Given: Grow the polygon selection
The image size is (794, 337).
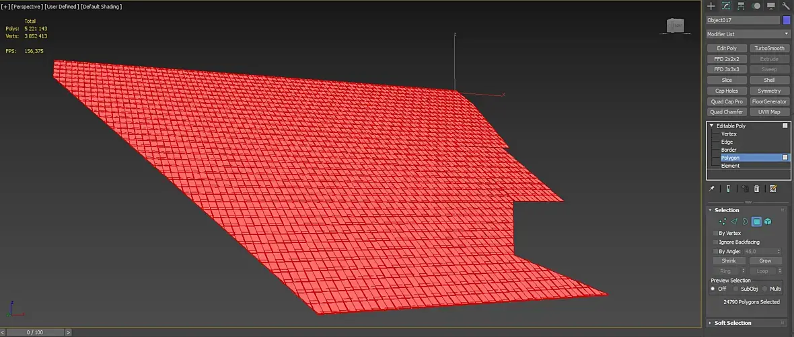Looking at the screenshot, I should tap(765, 260).
